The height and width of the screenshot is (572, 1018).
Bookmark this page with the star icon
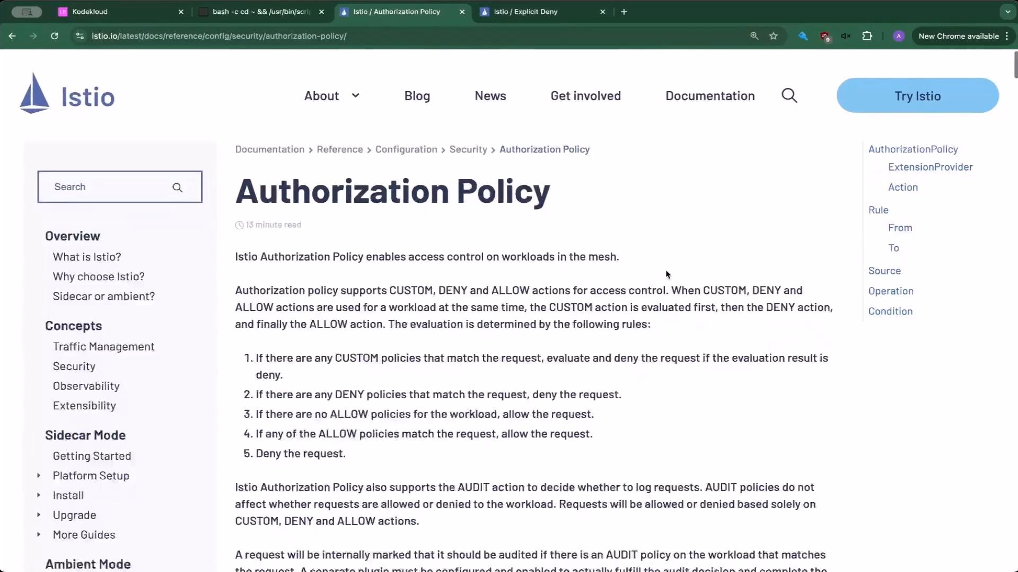774,36
